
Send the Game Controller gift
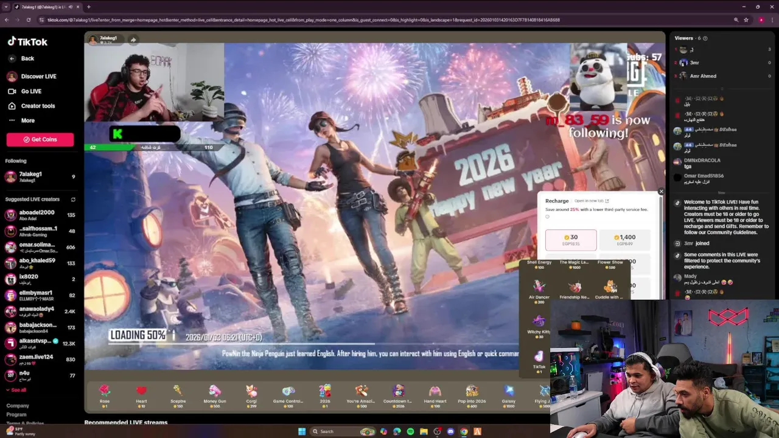288,395
